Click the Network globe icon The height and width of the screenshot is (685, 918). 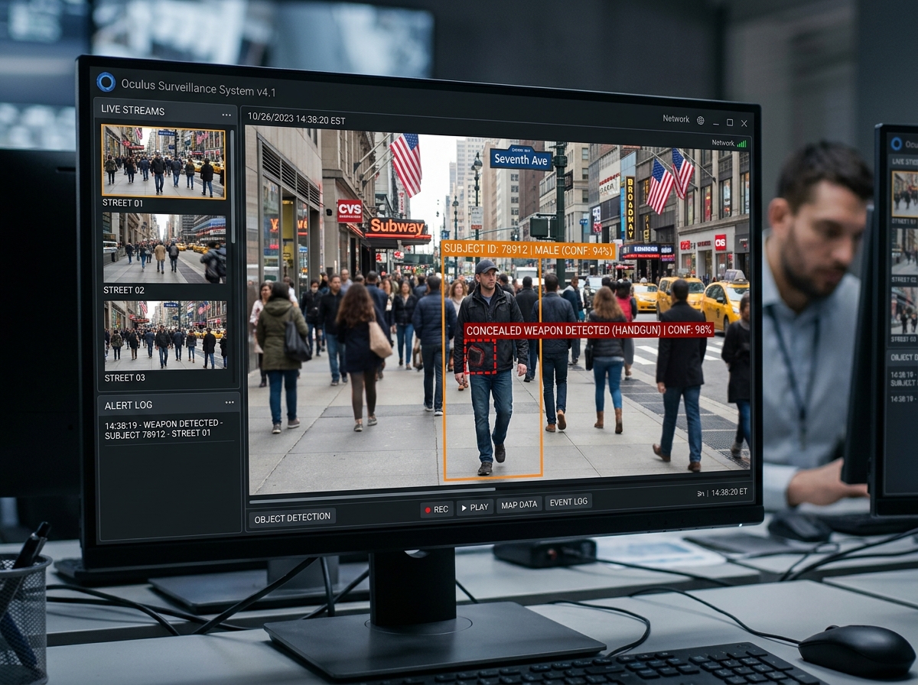[x=700, y=120]
